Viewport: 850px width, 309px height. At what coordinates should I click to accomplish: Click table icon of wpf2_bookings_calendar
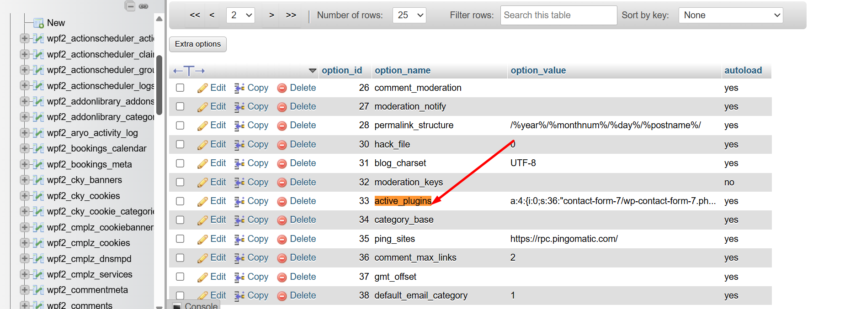tap(38, 148)
